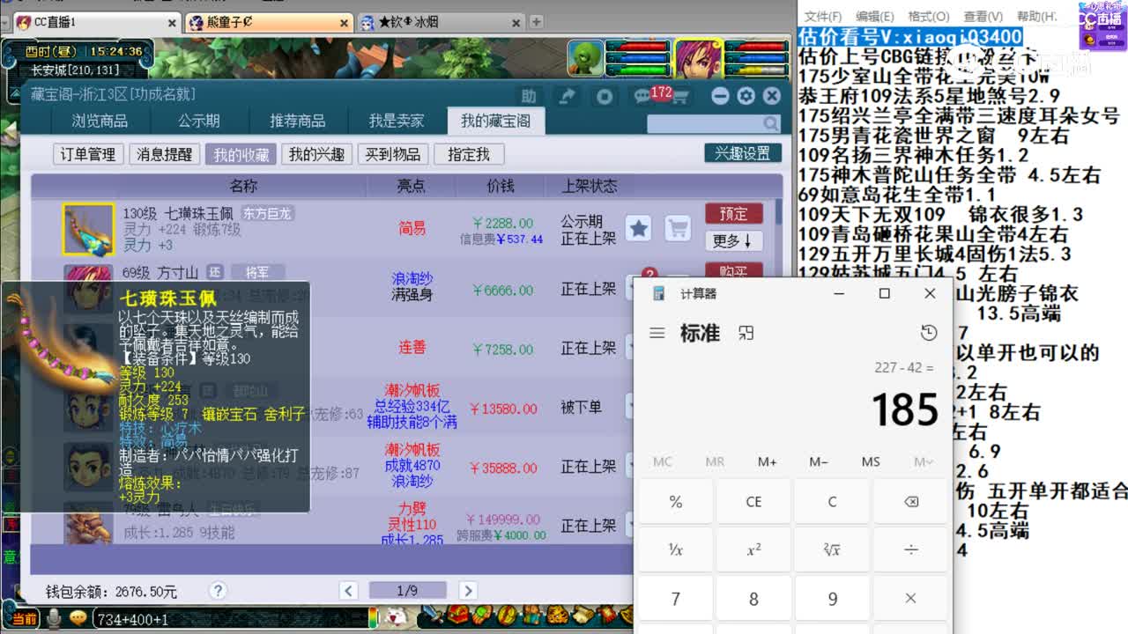Click 预定 button for 七璜珠玉佩

pos(734,214)
